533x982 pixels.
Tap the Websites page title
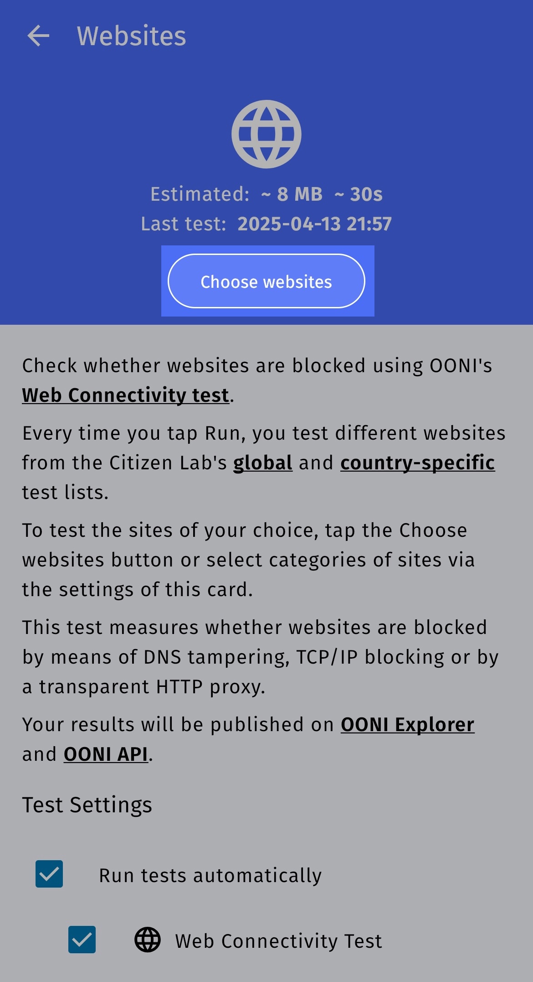131,36
